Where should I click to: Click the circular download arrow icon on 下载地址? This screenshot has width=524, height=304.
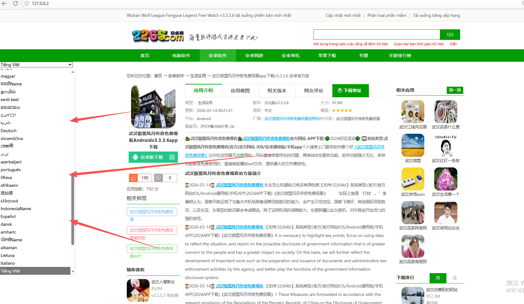click(x=339, y=90)
